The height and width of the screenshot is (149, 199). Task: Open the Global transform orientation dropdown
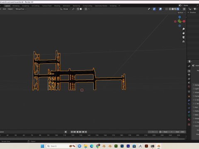click(x=66, y=9)
